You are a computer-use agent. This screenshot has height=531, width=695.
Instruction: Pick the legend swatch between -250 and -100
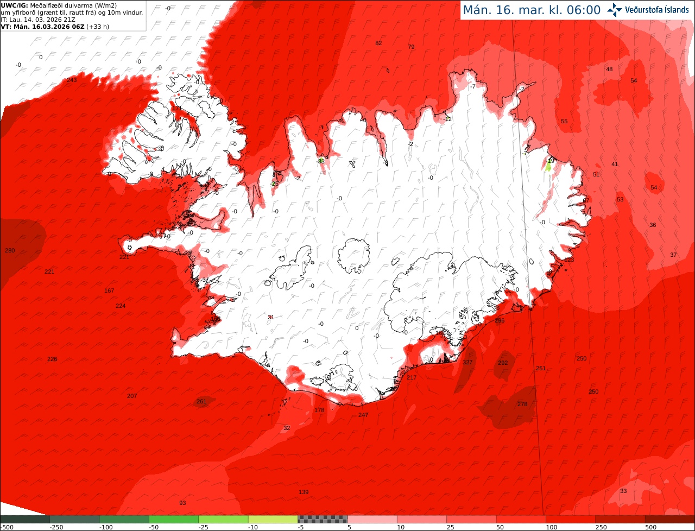(x=74, y=519)
